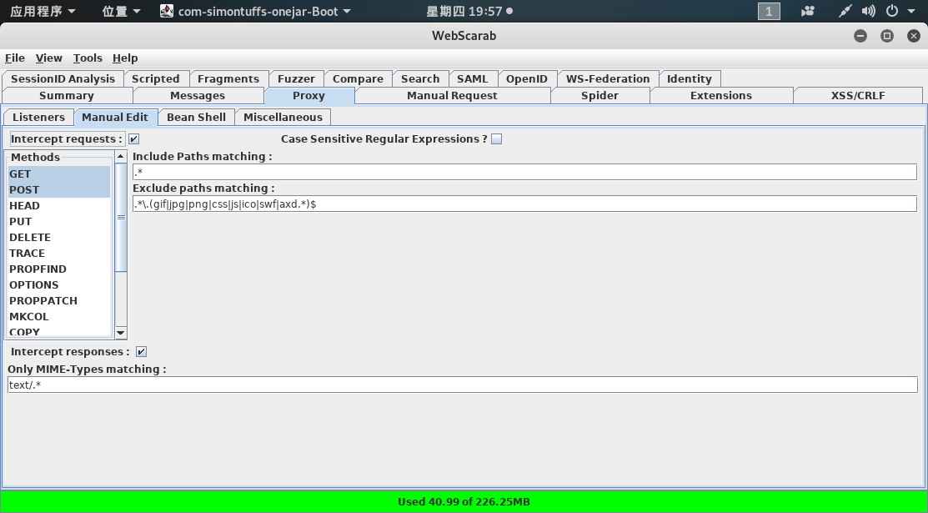Open the volume speaker icon
928x513 pixels.
[868, 11]
